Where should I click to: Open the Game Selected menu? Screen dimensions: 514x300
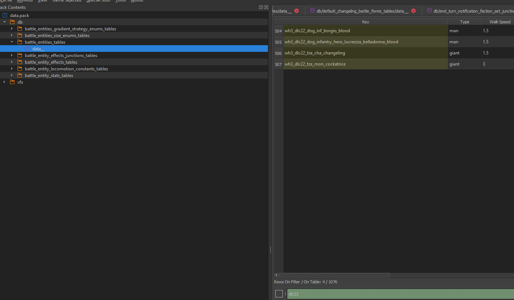point(67,1)
